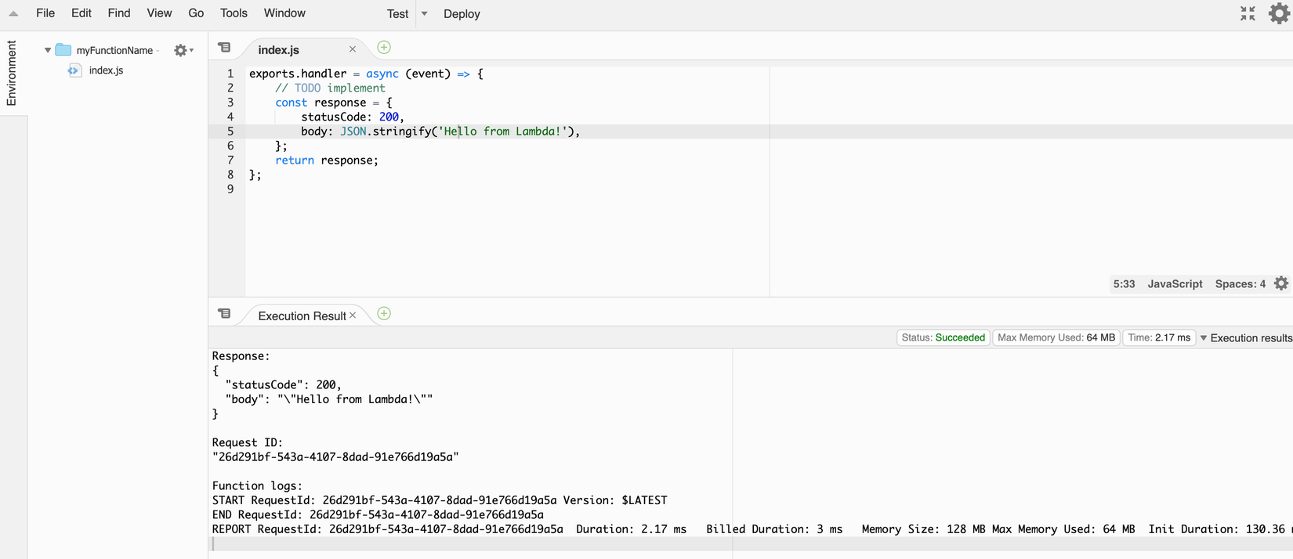This screenshot has height=559, width=1293.
Task: Open the IDE preferences gear icon
Action: [x=1279, y=13]
